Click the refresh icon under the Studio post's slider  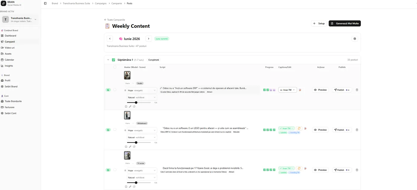pos(134,106)
